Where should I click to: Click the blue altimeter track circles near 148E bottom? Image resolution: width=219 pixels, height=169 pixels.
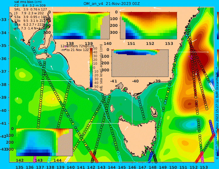(151, 157)
